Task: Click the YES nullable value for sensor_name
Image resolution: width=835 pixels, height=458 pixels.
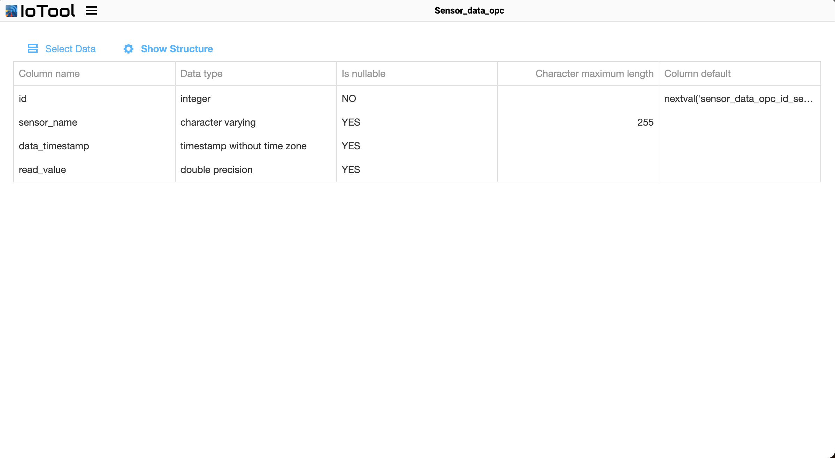Action: [417, 122]
